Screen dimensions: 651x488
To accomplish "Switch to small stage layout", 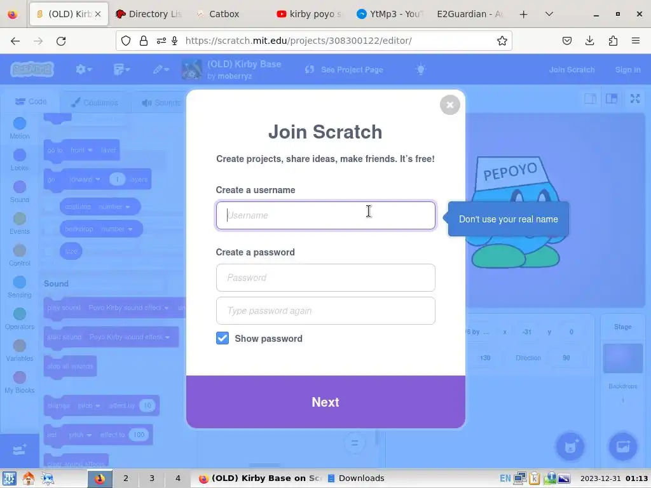I will (591, 98).
